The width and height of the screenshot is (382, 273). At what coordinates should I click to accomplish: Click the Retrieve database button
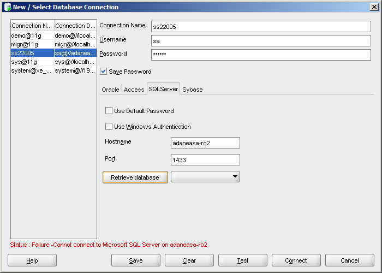[135, 177]
